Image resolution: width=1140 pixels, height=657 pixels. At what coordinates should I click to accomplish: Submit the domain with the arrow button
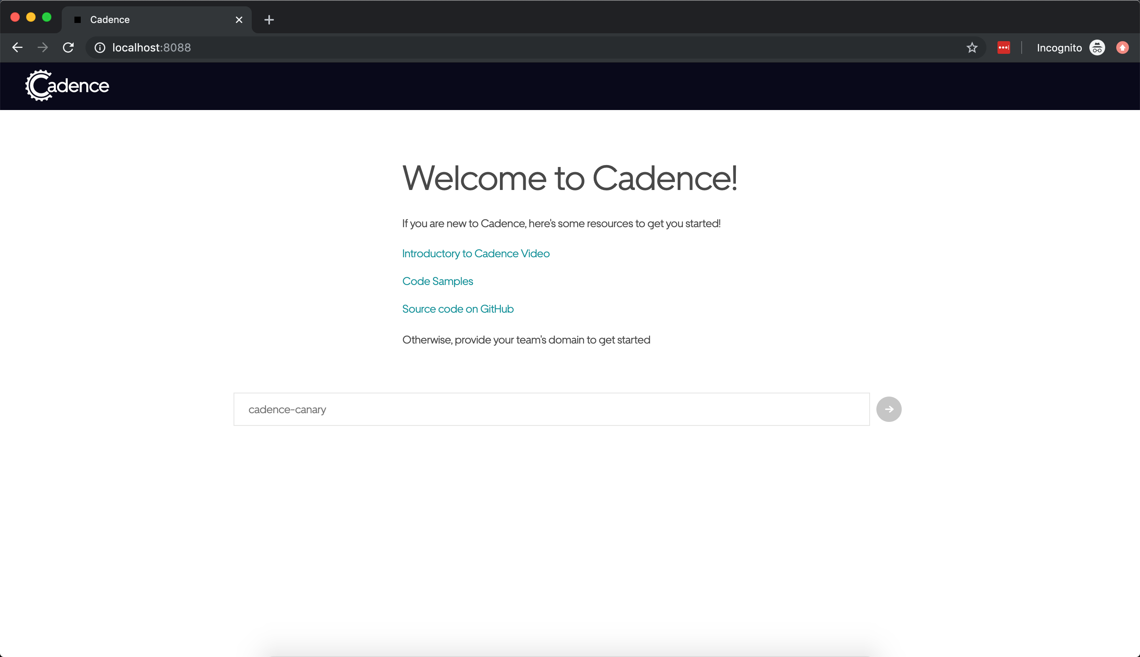[888, 409]
